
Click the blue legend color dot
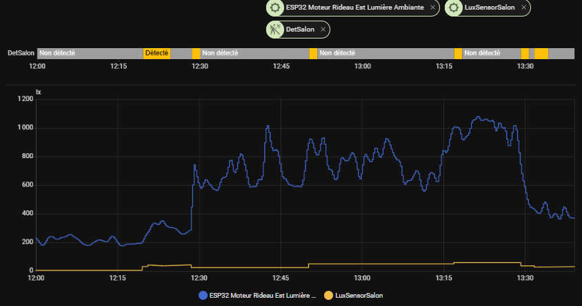(x=203, y=295)
